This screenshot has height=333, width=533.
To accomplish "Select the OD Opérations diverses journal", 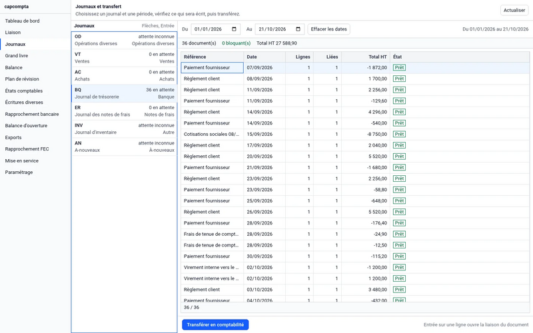I will coord(125,40).
